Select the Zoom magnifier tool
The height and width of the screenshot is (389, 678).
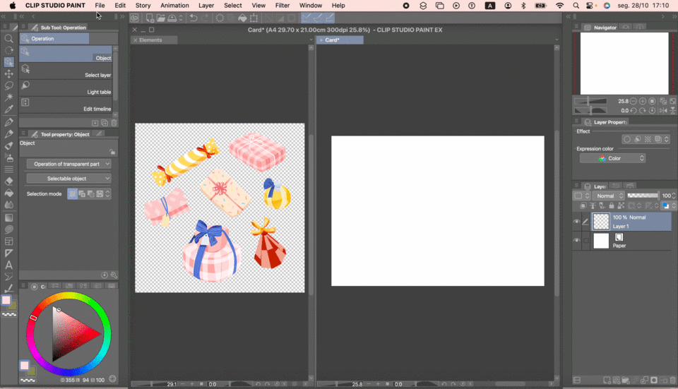[8, 39]
